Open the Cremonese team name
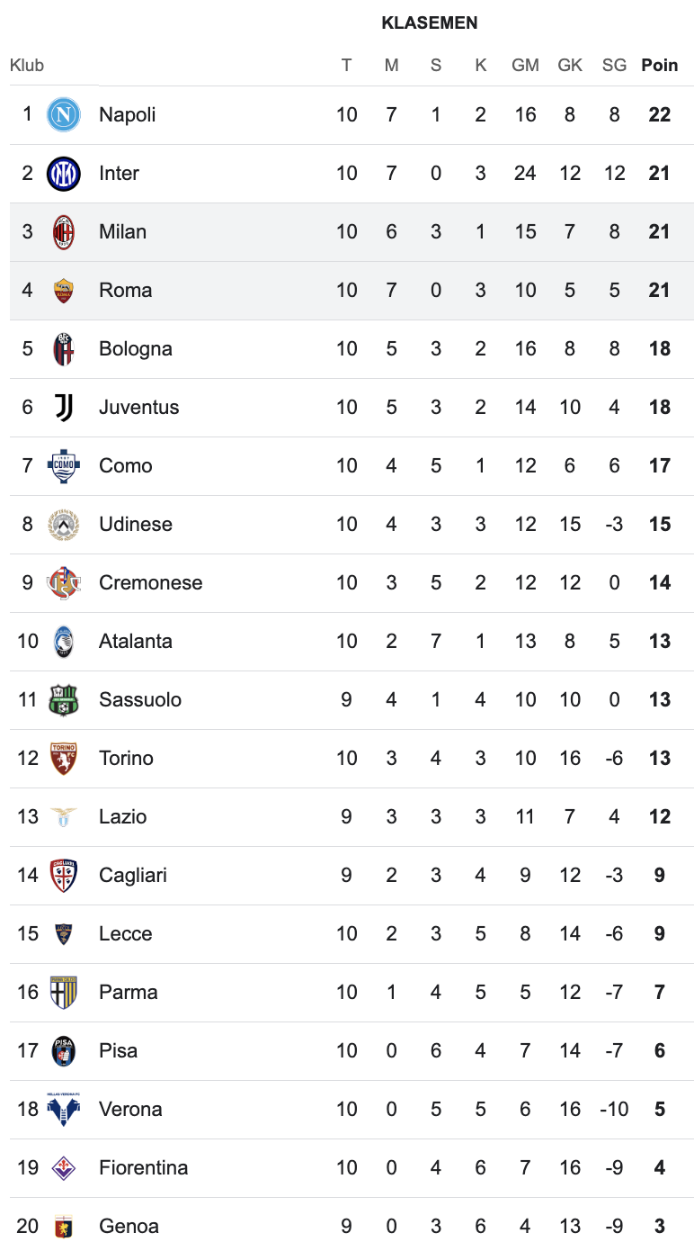Screen dimensions: 694x1260 point(151,582)
